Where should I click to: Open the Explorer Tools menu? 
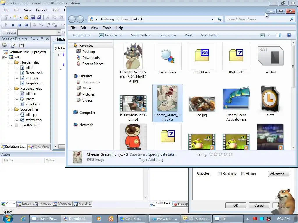pos(107,28)
